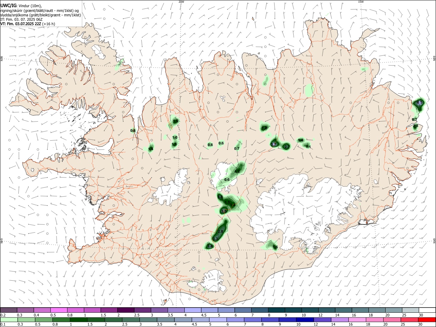Click the 'Vindur (10m)' heading text
The height and width of the screenshot is (327, 436).
30,6
